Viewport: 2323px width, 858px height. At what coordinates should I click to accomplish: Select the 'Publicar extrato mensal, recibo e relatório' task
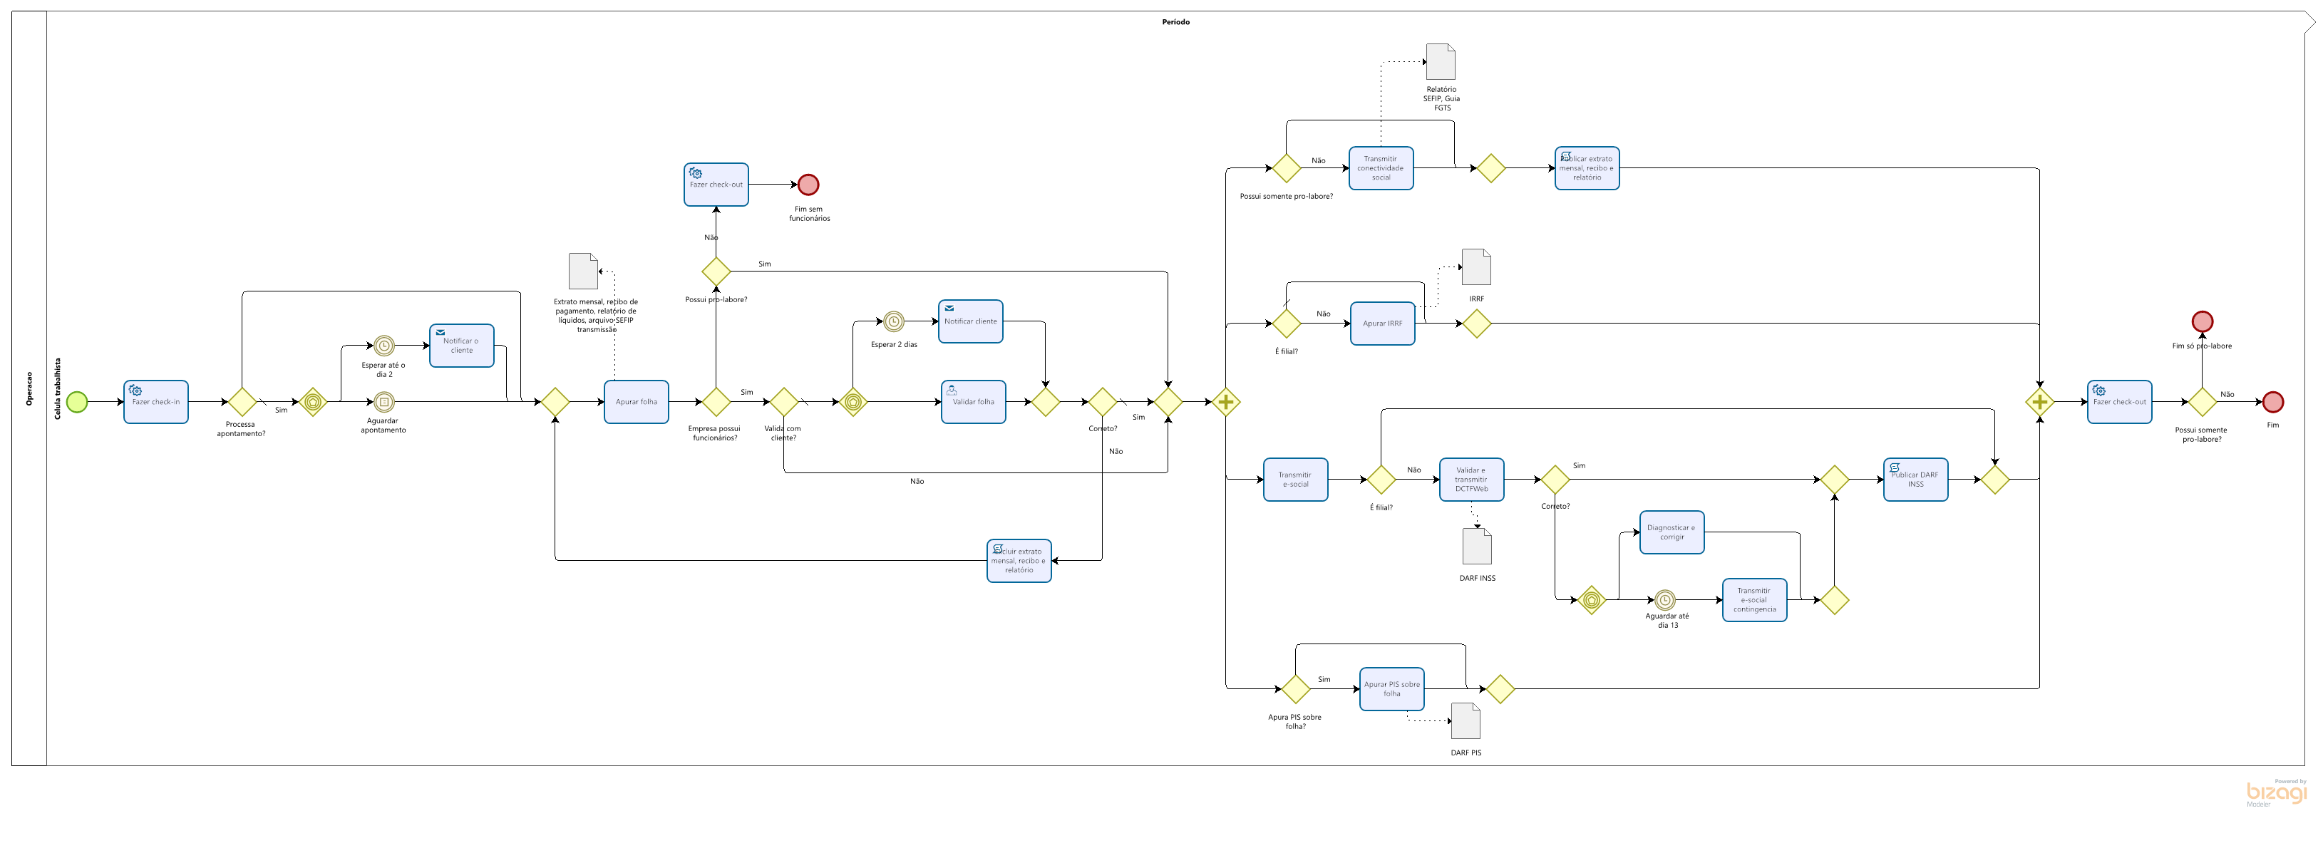(x=1587, y=168)
